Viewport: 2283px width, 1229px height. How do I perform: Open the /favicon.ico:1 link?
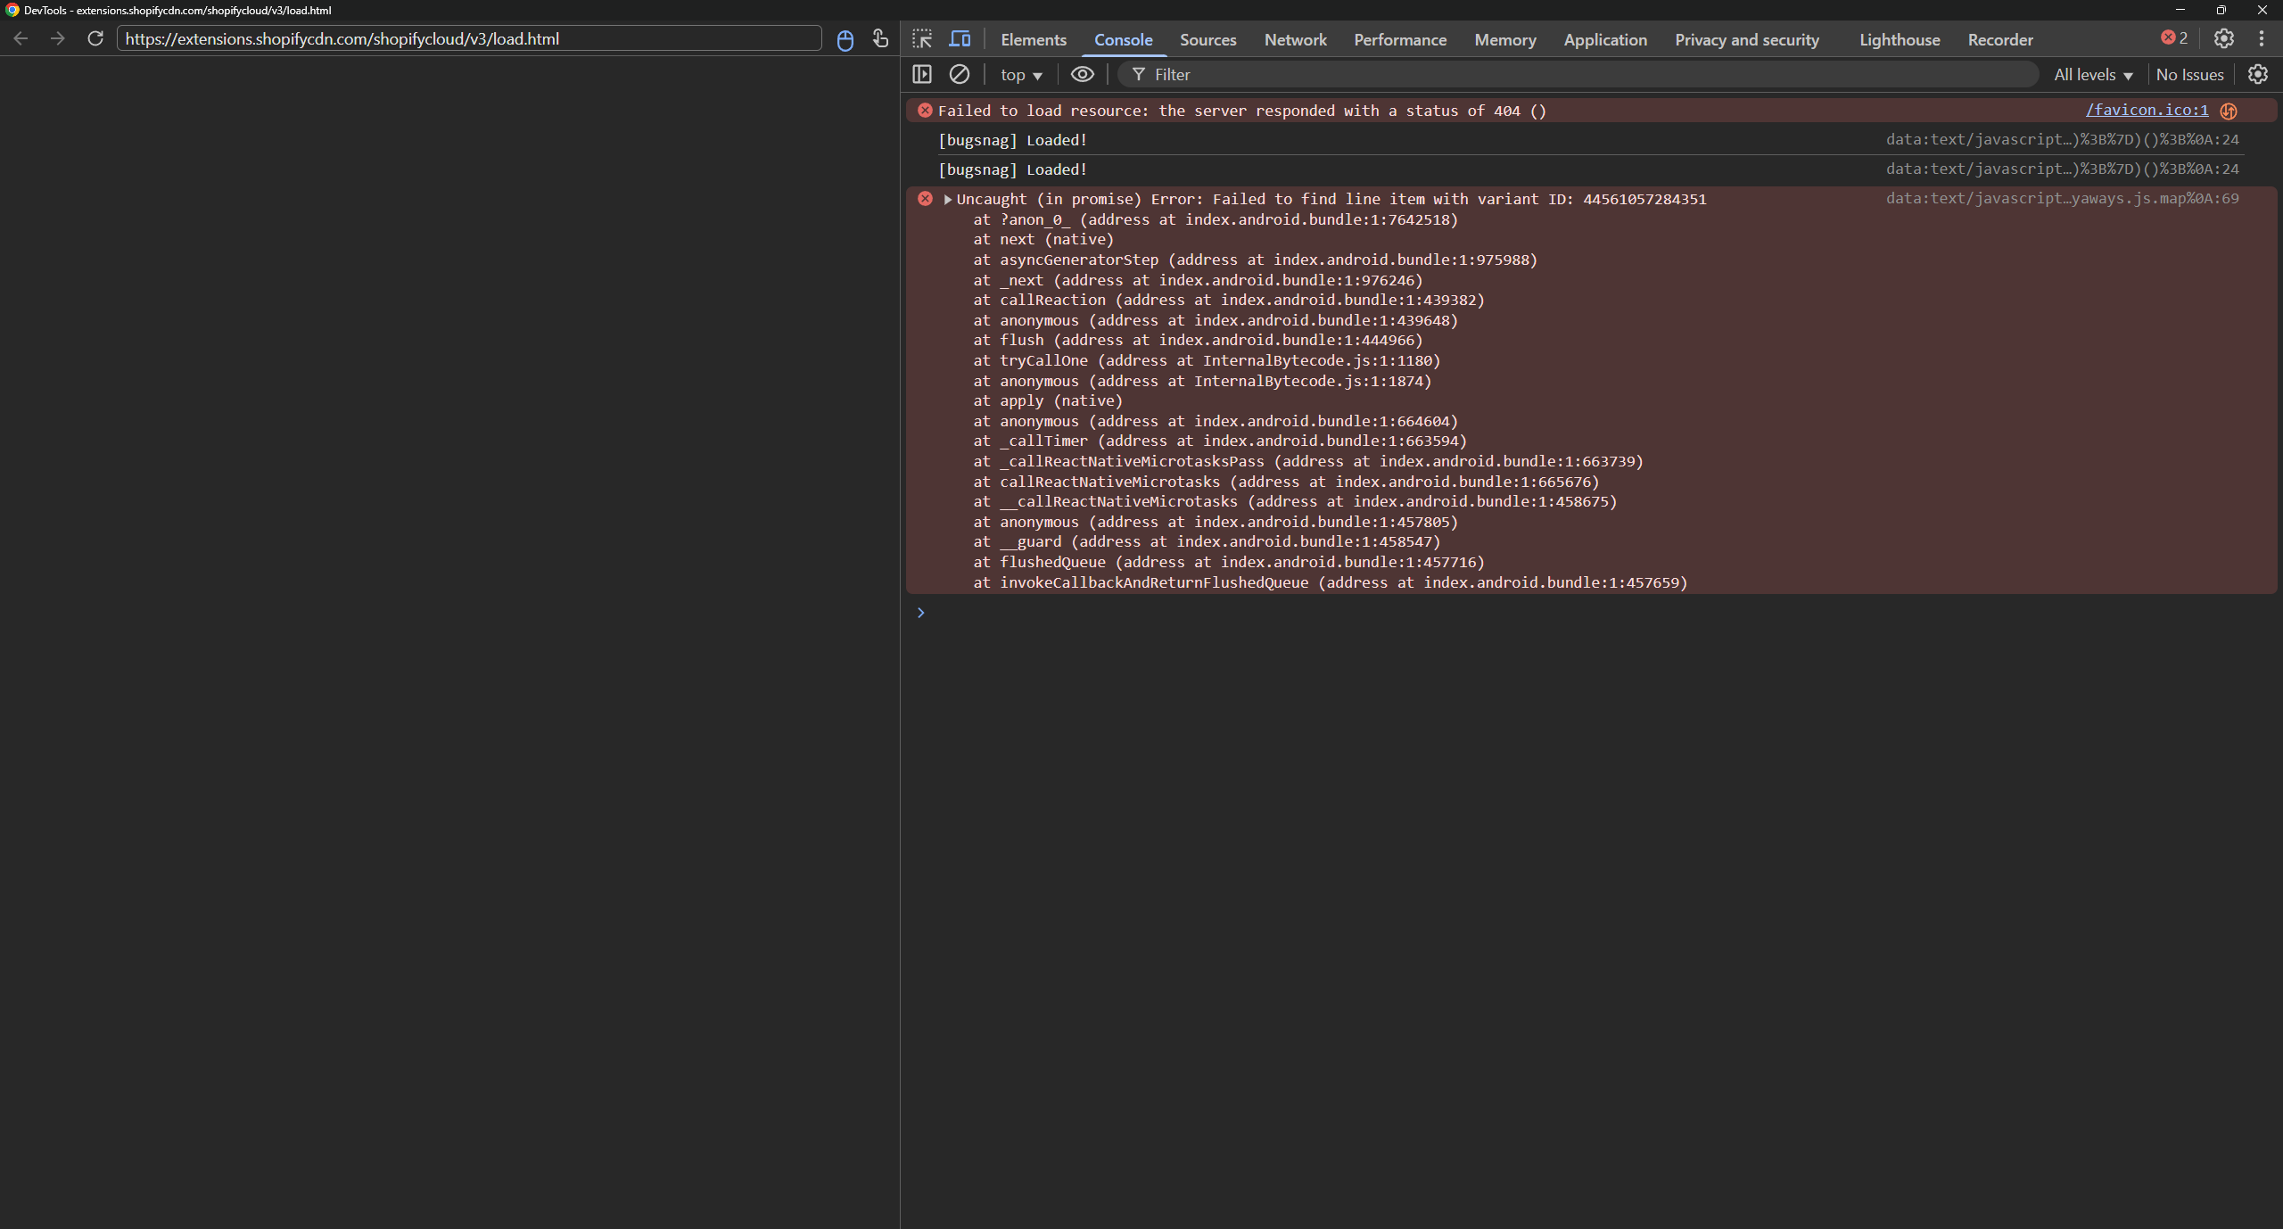click(2147, 110)
